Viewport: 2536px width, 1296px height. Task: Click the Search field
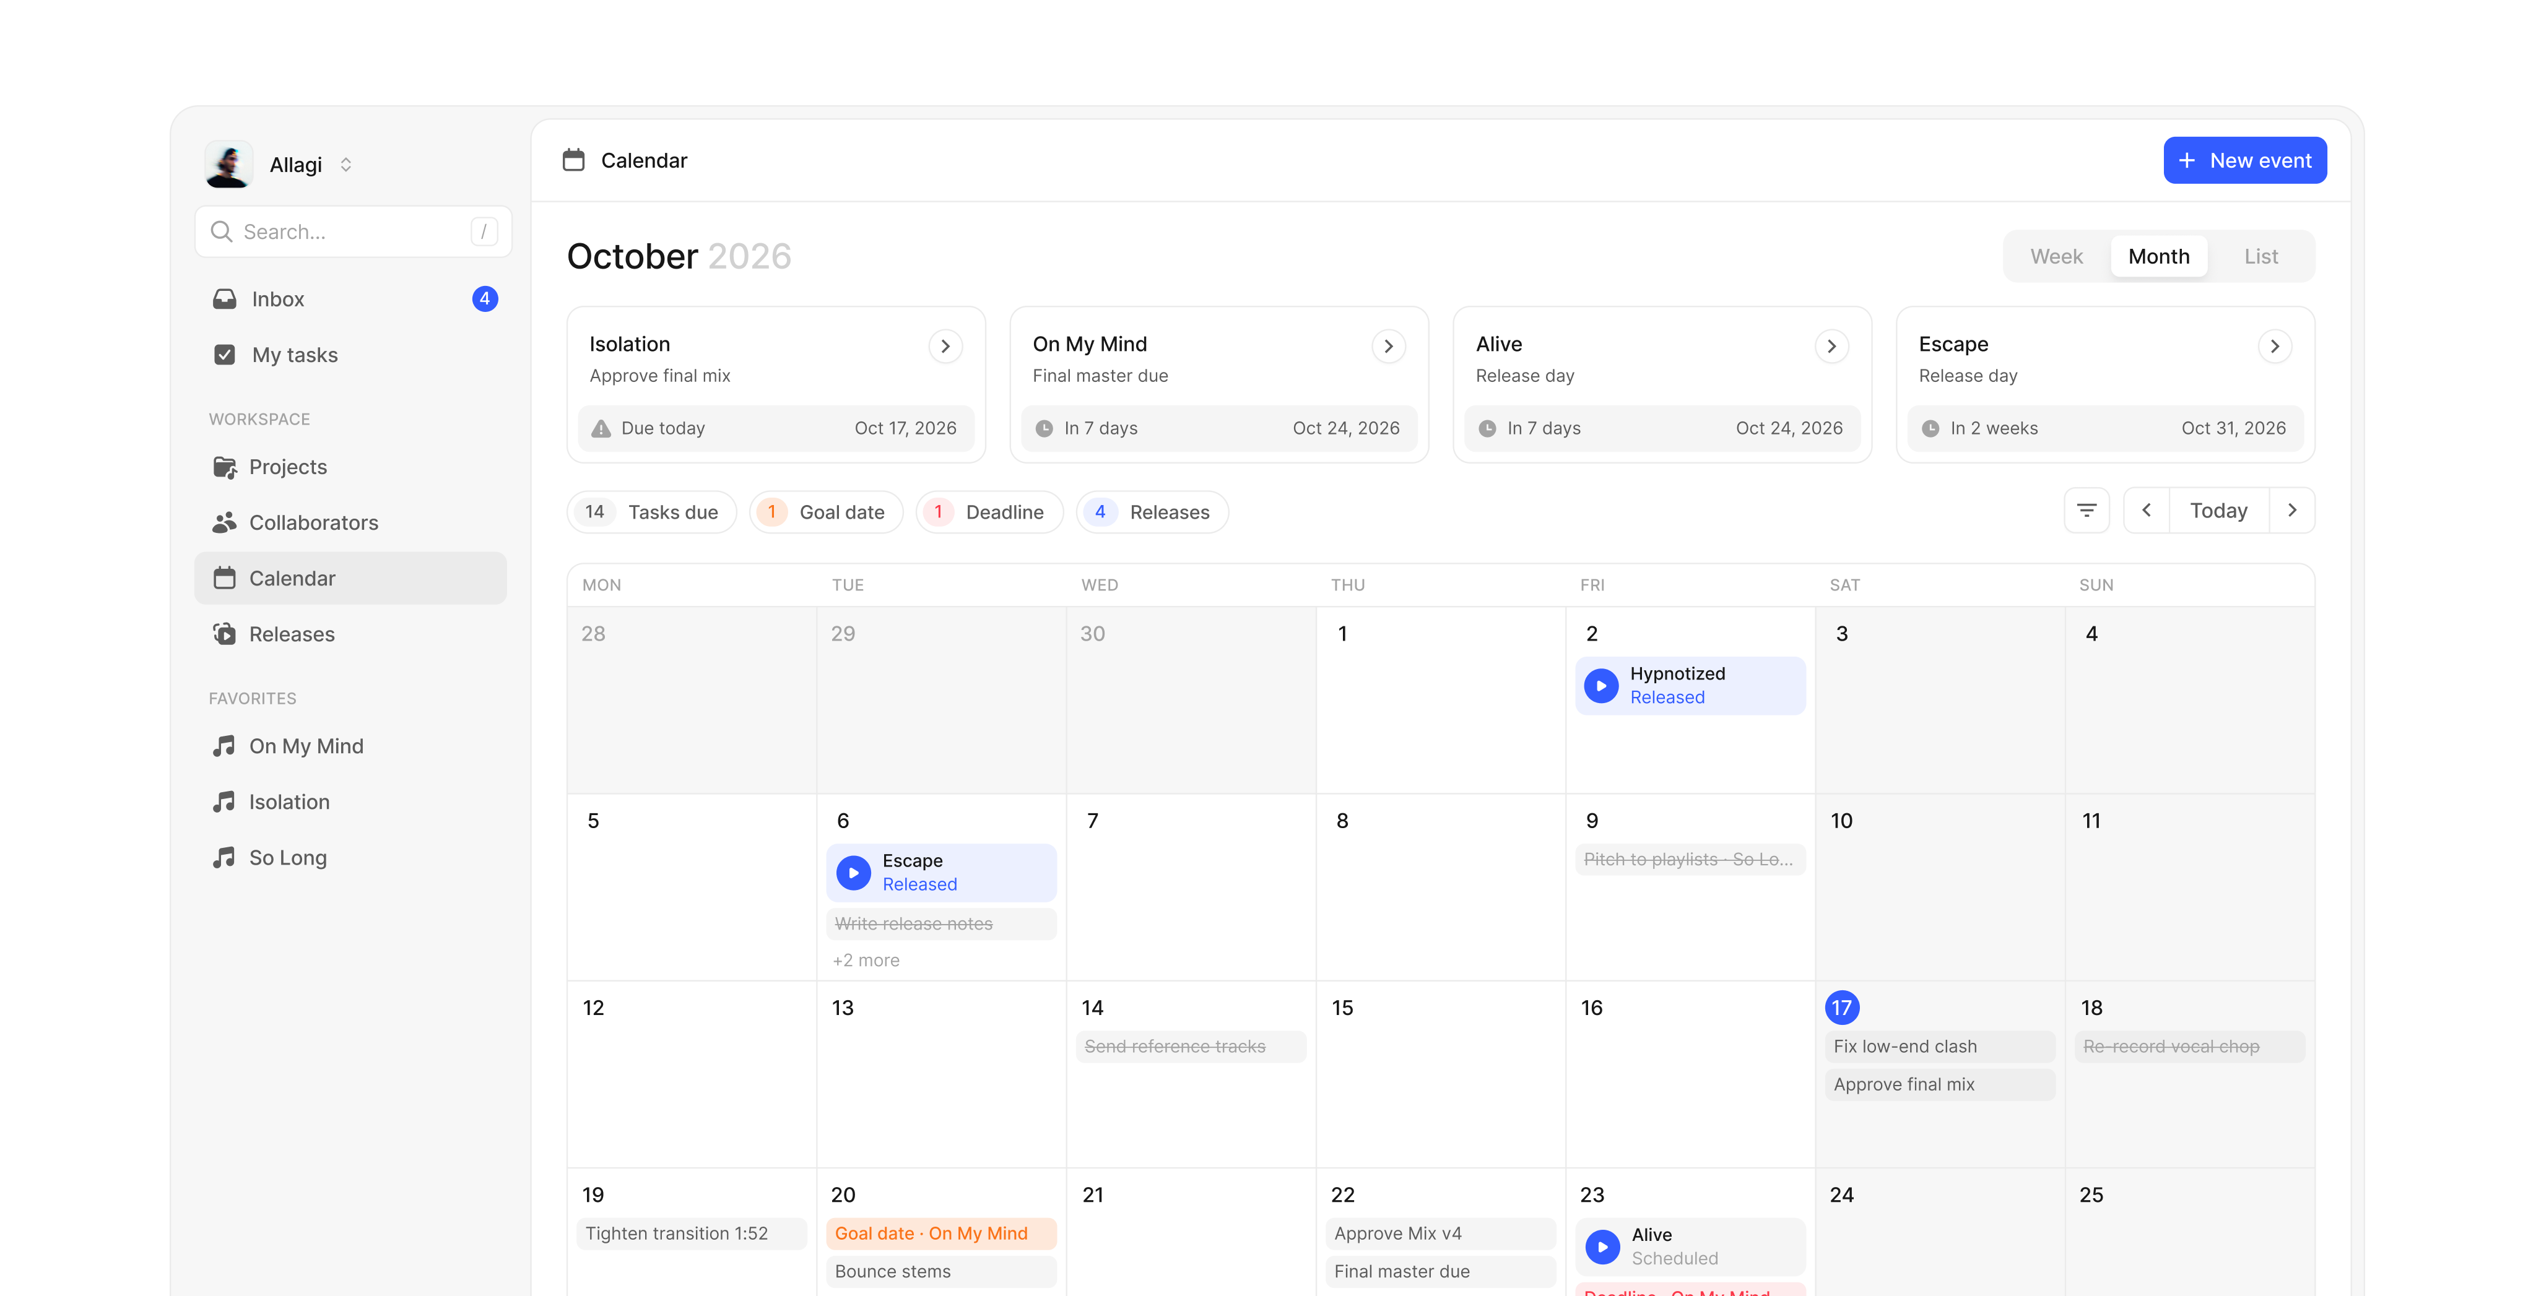point(354,231)
